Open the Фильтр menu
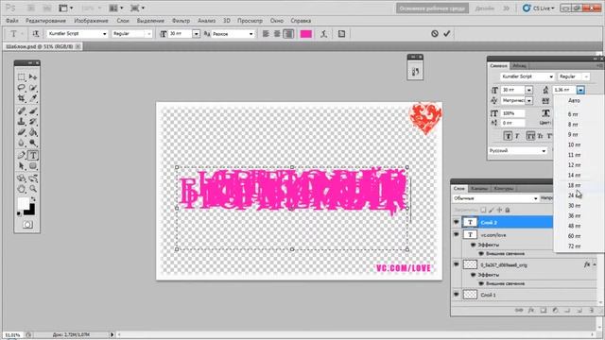Screen dimensions: 605x340 point(181,21)
